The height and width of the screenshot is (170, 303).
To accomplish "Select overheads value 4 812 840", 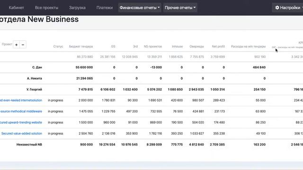I will click(x=196, y=144).
